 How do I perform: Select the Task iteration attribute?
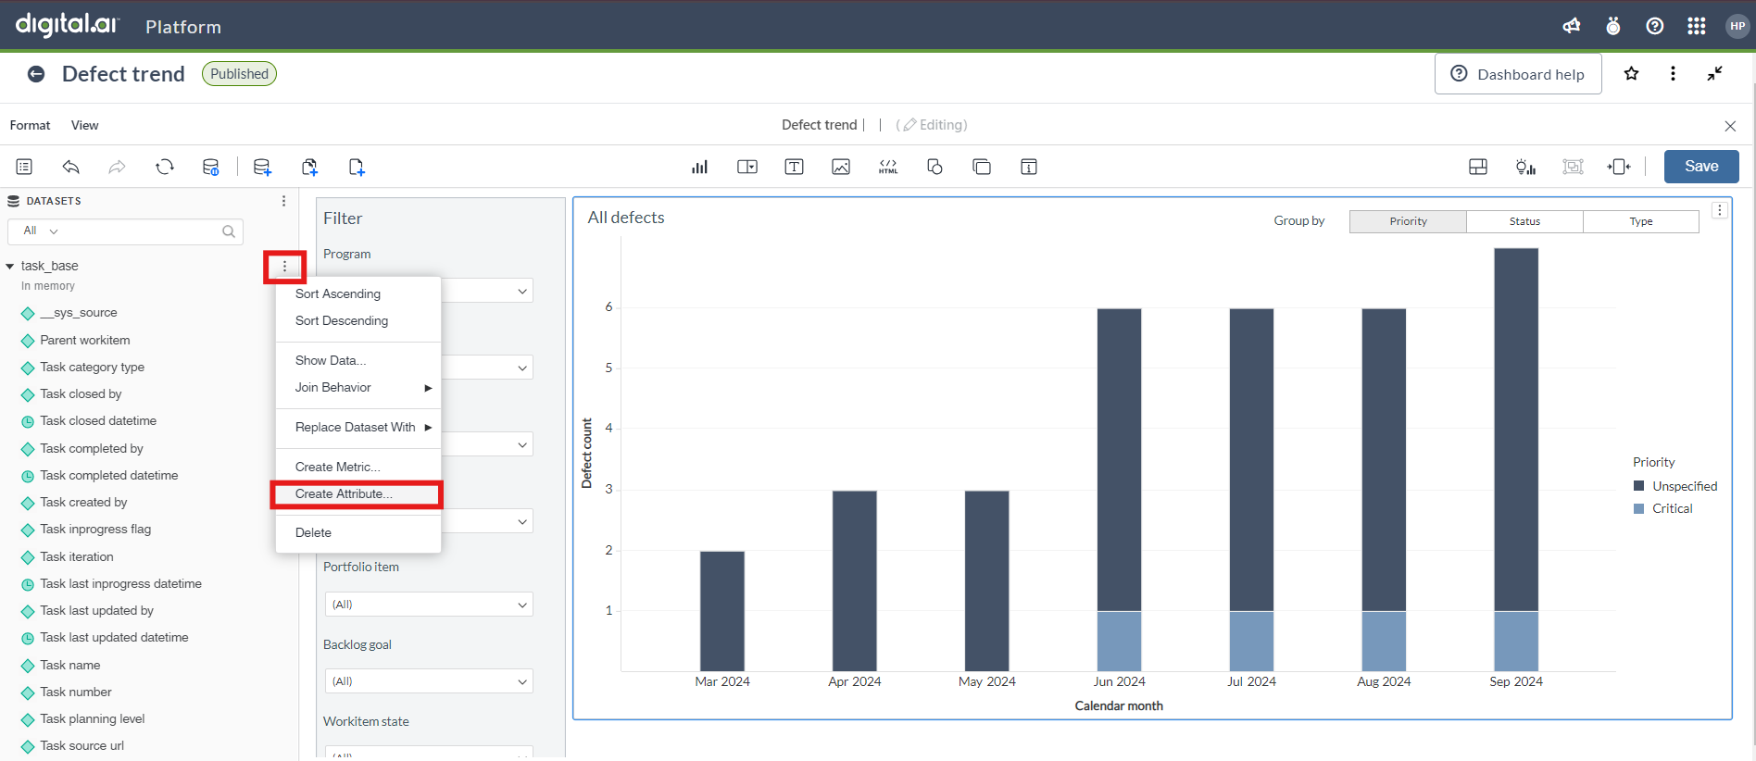77,556
